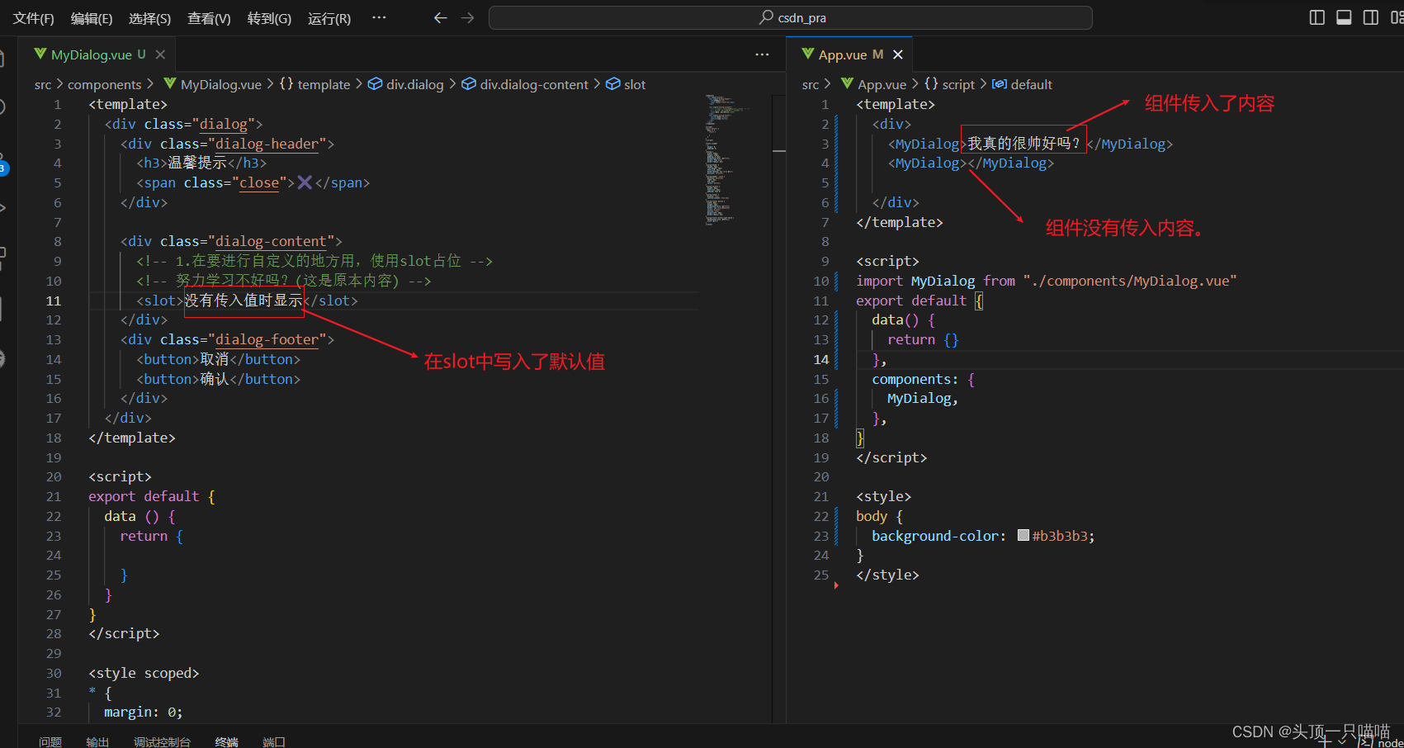Click line number 11 in MyDialog.vue

click(54, 301)
